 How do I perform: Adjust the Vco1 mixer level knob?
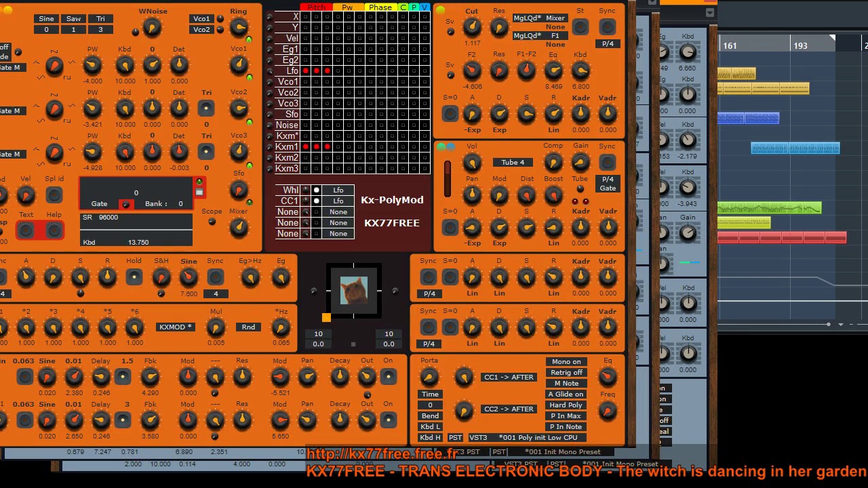[239, 65]
